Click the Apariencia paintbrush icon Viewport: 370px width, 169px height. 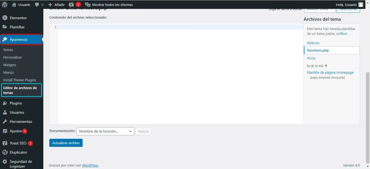tap(5, 40)
